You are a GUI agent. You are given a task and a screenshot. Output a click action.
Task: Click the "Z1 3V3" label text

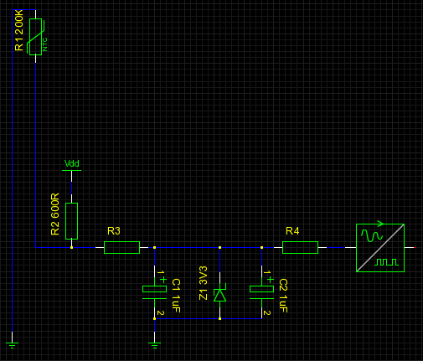coord(204,283)
